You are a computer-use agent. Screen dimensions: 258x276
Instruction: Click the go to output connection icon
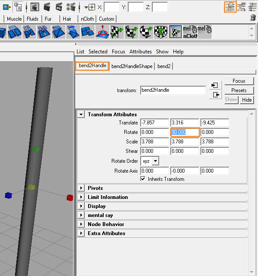coord(215,95)
